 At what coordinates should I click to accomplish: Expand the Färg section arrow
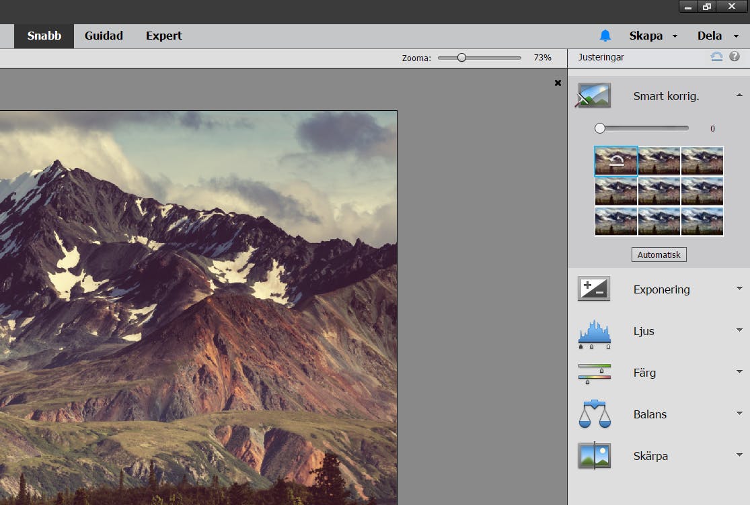click(x=739, y=371)
